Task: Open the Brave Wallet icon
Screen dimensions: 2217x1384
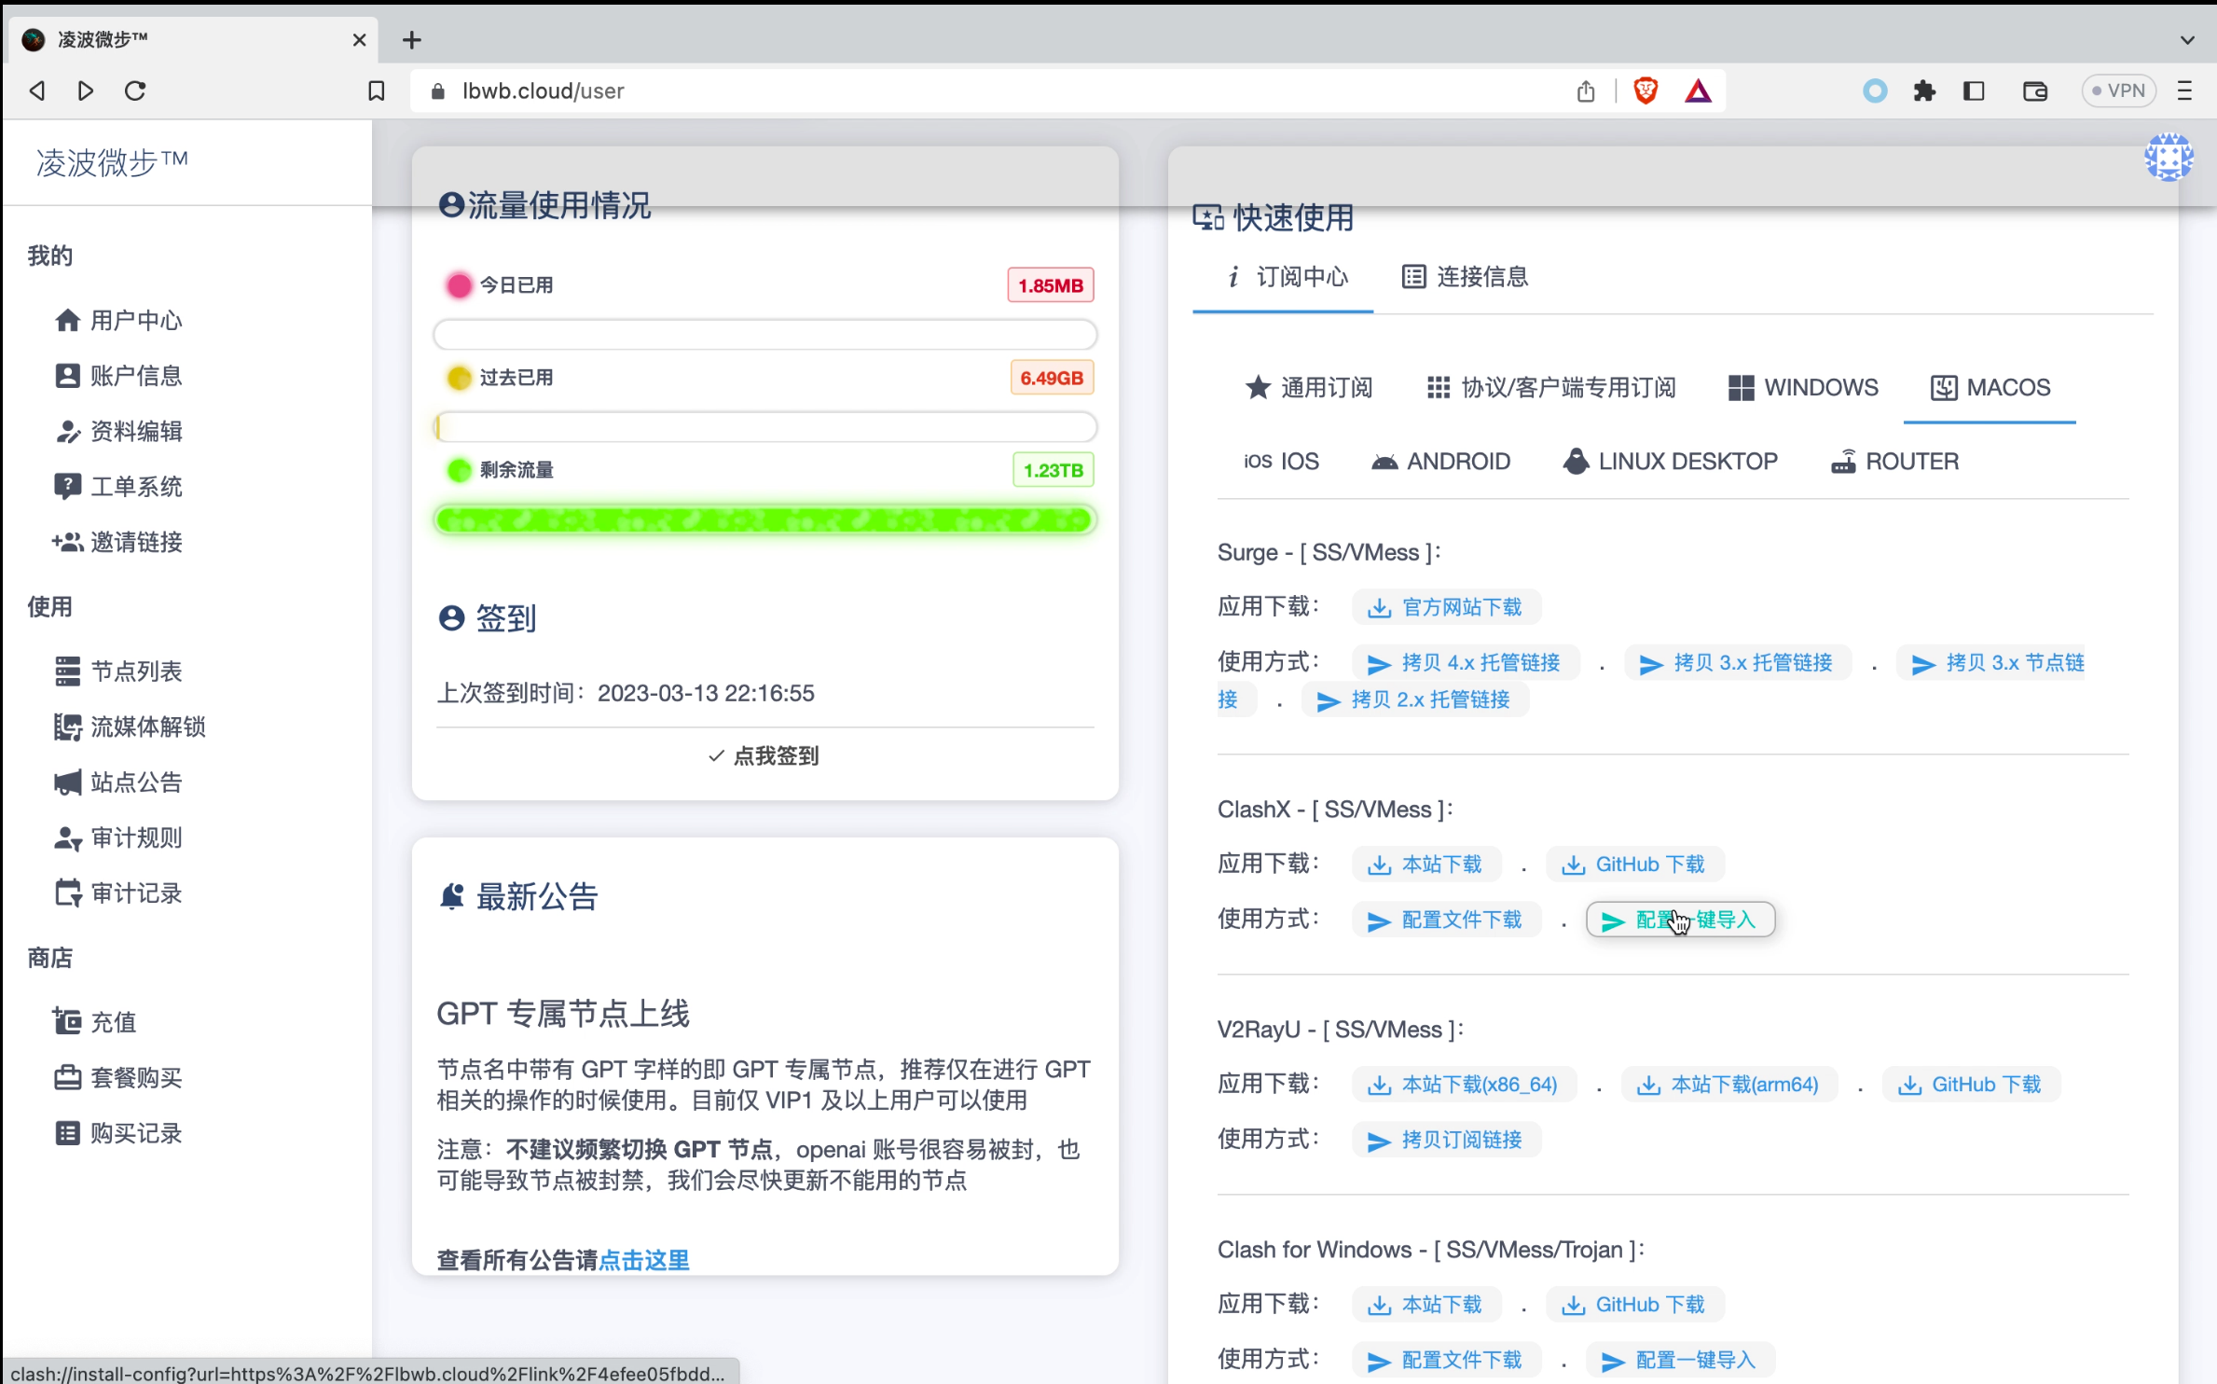Action: [x=2034, y=90]
